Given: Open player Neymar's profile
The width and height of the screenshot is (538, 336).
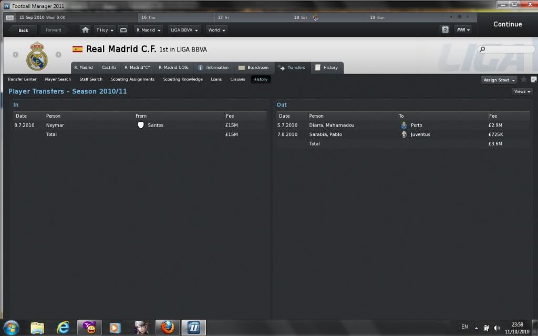Looking at the screenshot, I should coord(55,125).
